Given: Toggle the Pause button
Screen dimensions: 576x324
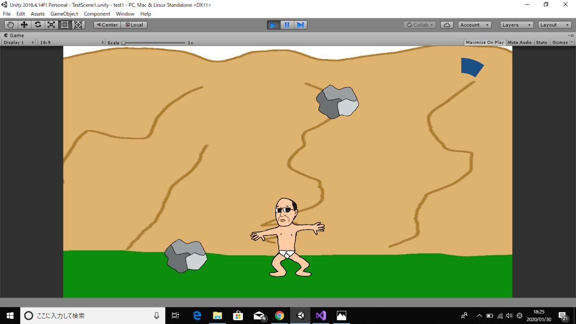Looking at the screenshot, I should point(287,25).
